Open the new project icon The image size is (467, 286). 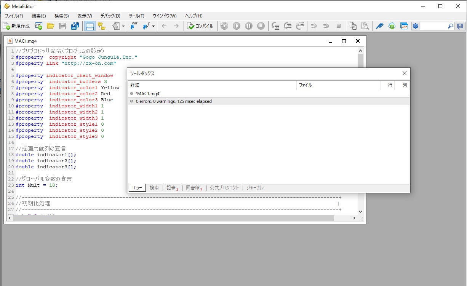(x=38, y=26)
